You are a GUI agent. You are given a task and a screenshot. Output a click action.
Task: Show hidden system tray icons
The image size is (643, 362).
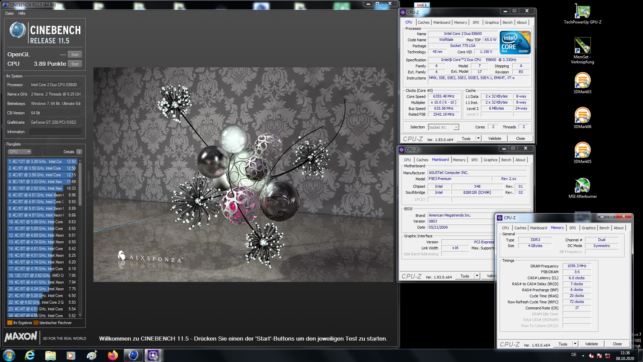click(x=583, y=356)
